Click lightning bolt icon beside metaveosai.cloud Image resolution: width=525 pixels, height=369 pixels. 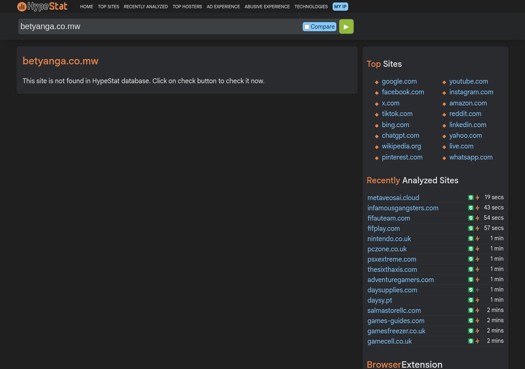click(477, 198)
